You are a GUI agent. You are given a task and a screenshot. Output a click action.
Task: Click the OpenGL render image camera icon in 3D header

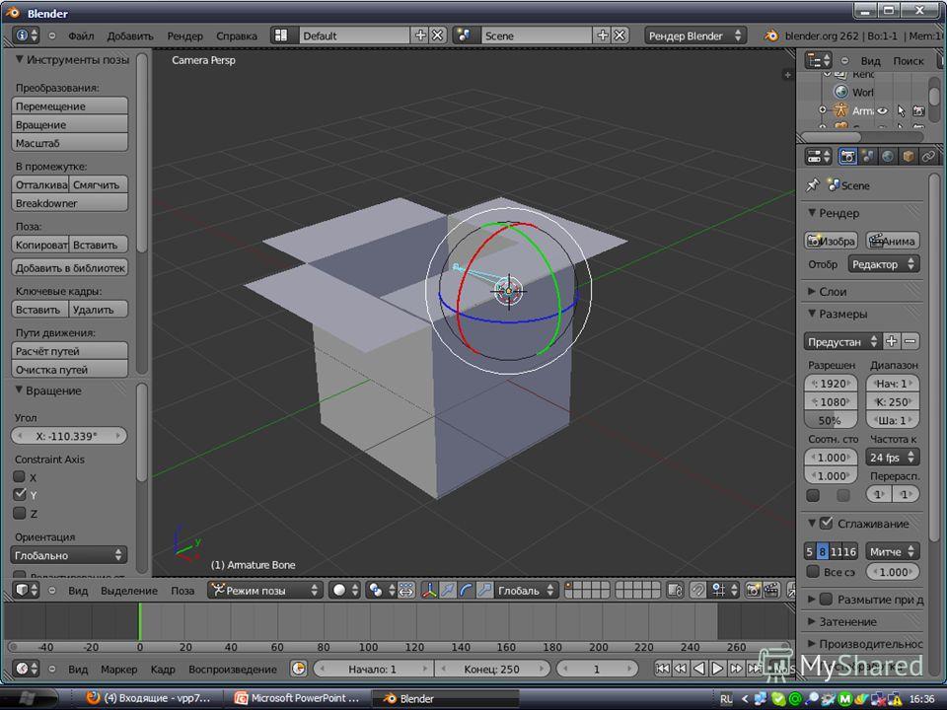point(753,590)
